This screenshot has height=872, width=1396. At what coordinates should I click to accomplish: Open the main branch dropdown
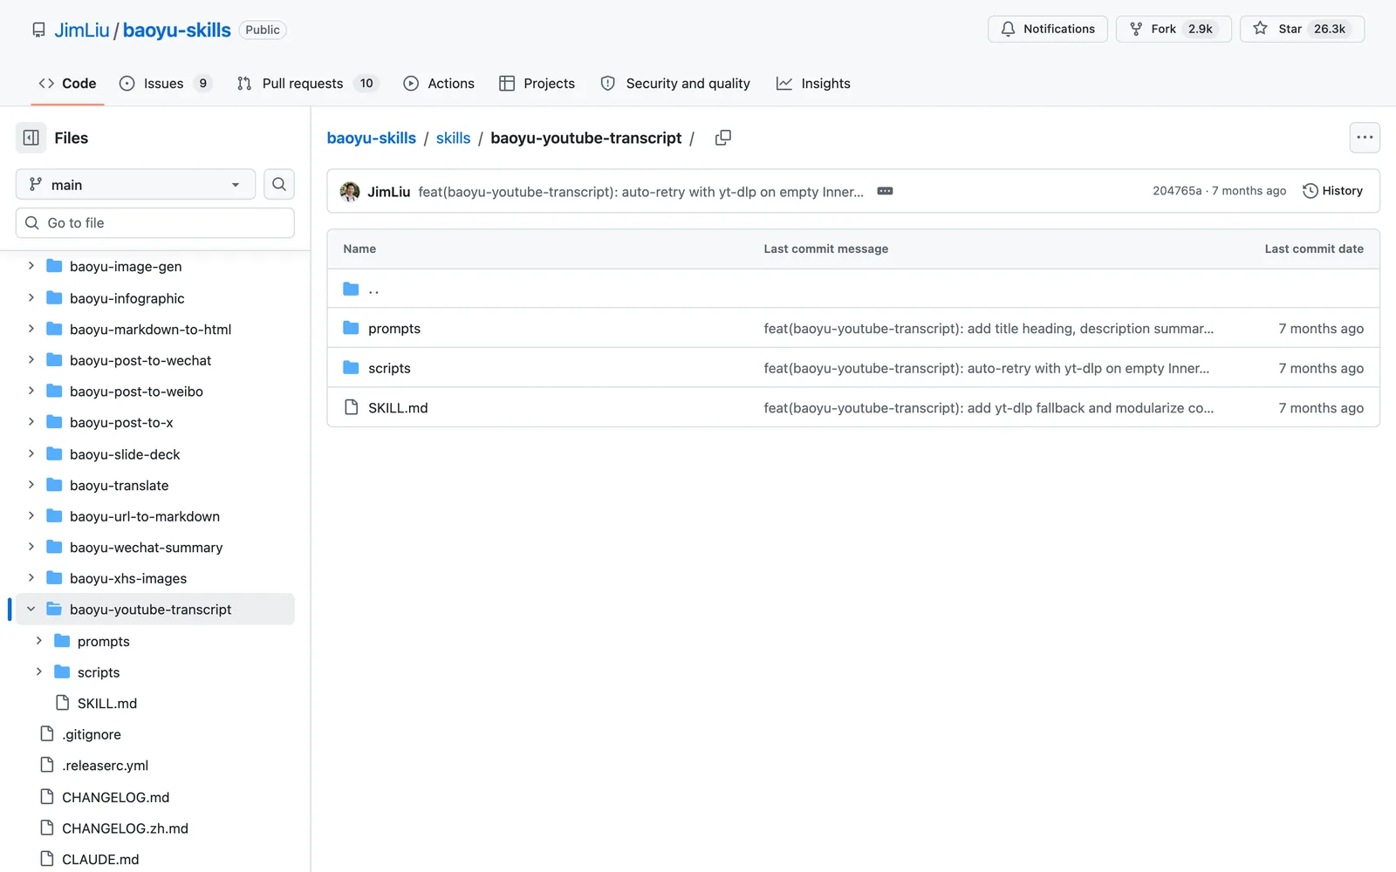(135, 185)
